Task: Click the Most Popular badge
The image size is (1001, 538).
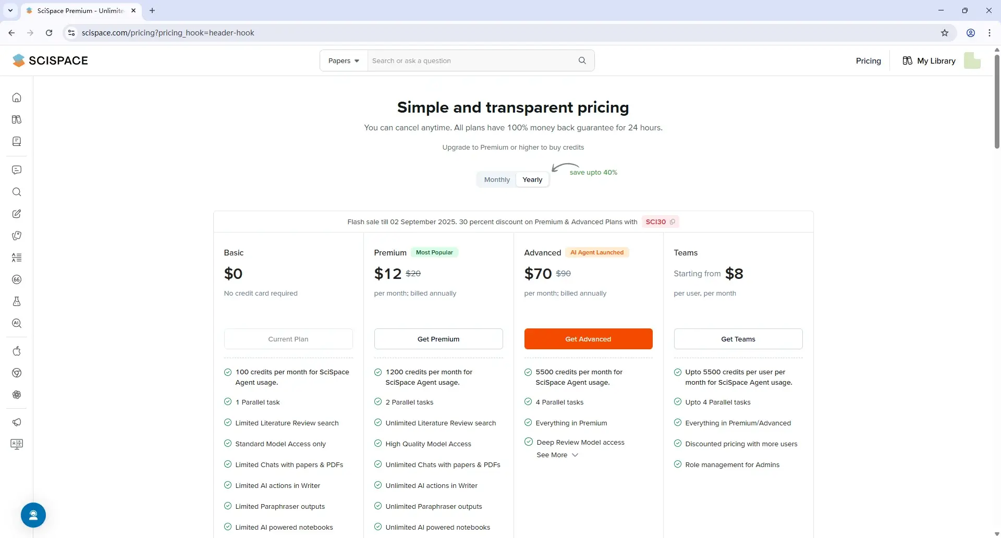Action: tap(434, 252)
